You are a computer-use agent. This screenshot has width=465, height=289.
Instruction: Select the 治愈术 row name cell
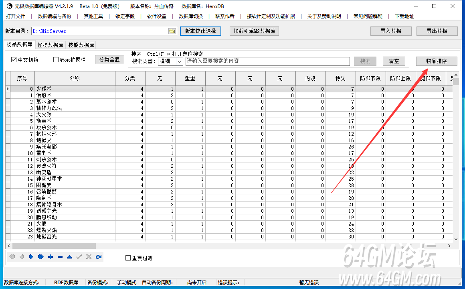tap(75, 96)
